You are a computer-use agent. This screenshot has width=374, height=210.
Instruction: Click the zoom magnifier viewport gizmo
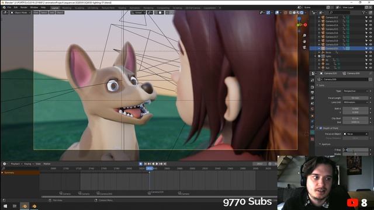click(304, 36)
